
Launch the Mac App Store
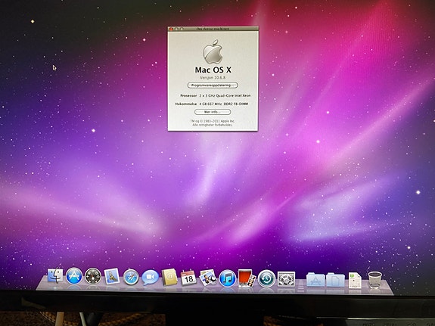tap(74, 276)
